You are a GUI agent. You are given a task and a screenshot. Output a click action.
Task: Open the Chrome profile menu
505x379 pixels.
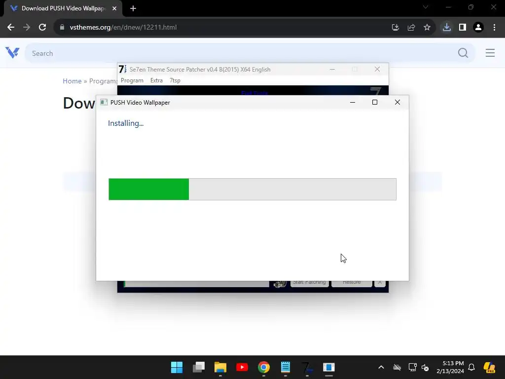(478, 28)
